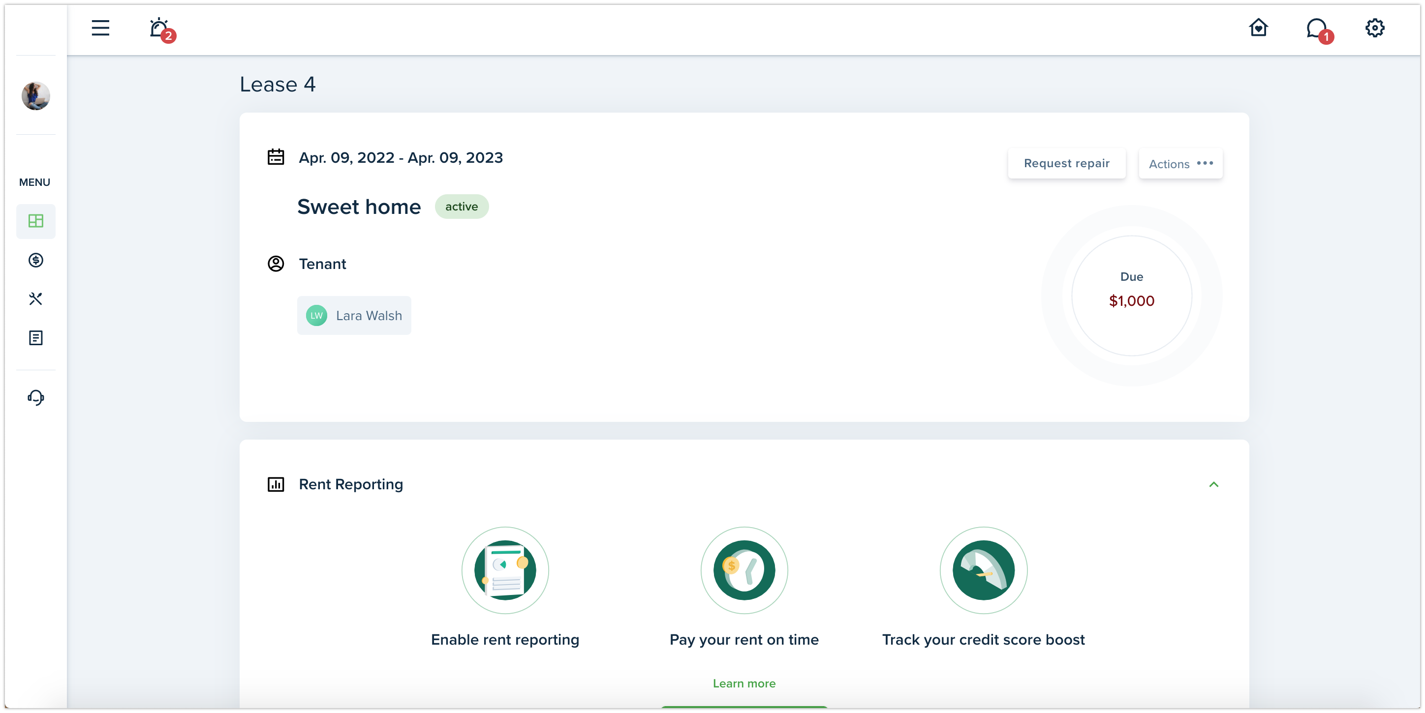This screenshot has width=1425, height=713.
Task: Click the Rent Reporting section title
Action: [351, 484]
